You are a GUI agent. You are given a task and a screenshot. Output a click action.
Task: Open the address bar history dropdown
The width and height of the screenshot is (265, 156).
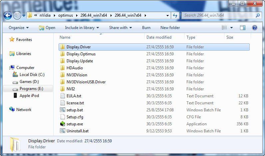[167, 15]
